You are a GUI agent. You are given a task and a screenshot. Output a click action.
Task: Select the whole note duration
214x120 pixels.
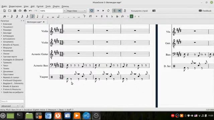click(48, 17)
